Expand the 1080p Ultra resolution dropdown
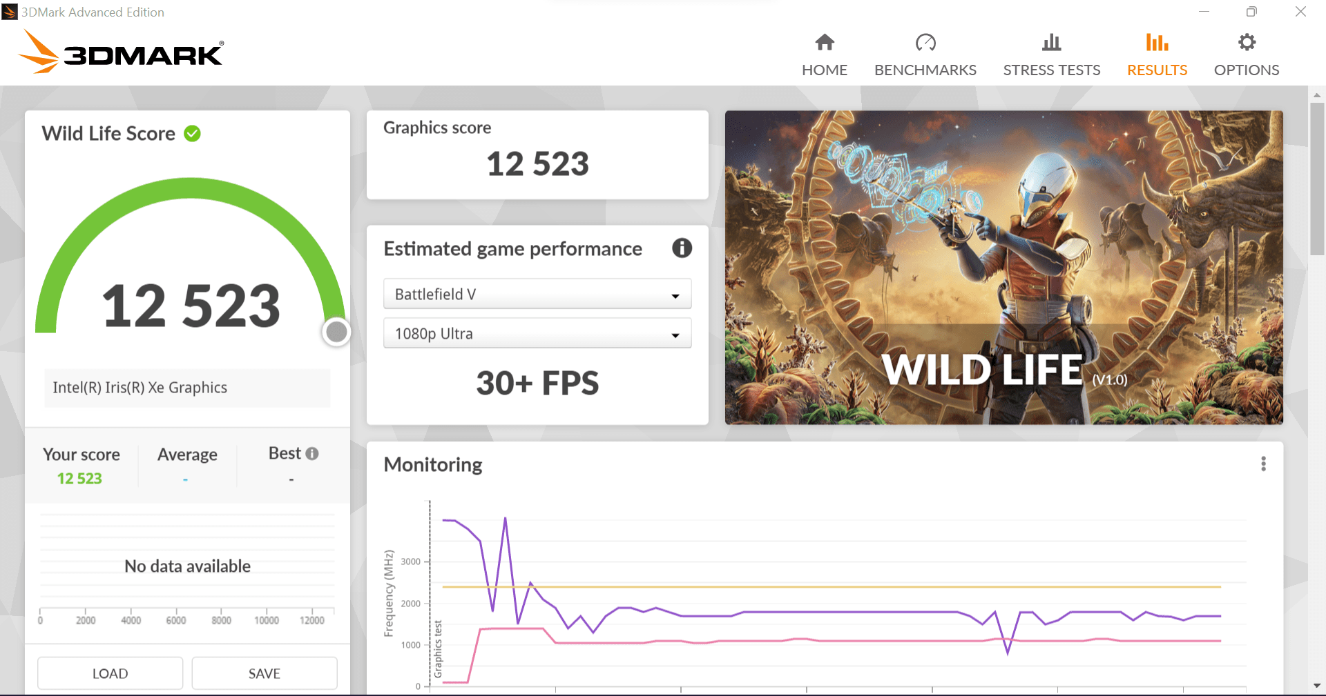1326x696 pixels. 537,334
